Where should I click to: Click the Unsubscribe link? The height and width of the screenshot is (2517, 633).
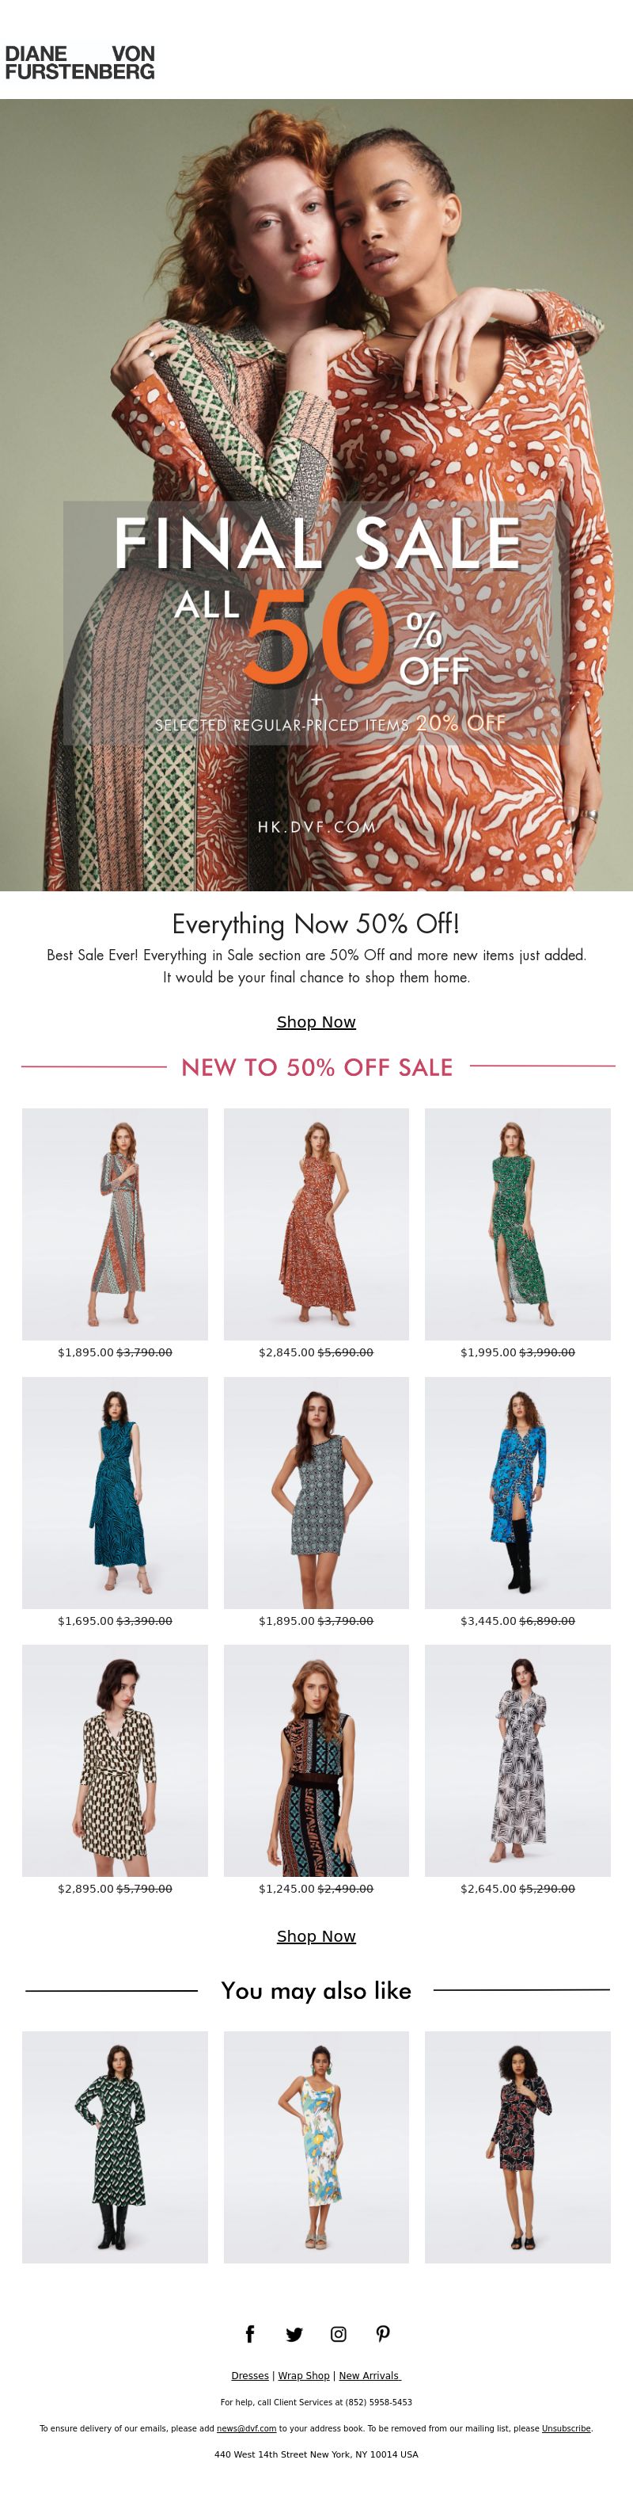tap(566, 2428)
